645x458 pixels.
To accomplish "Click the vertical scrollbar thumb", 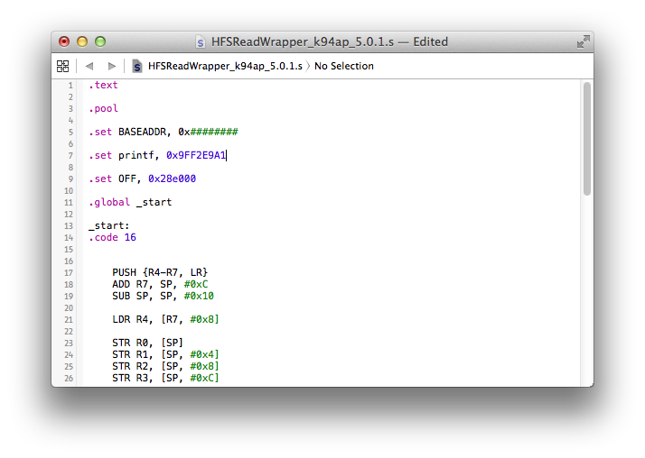I will (587, 139).
